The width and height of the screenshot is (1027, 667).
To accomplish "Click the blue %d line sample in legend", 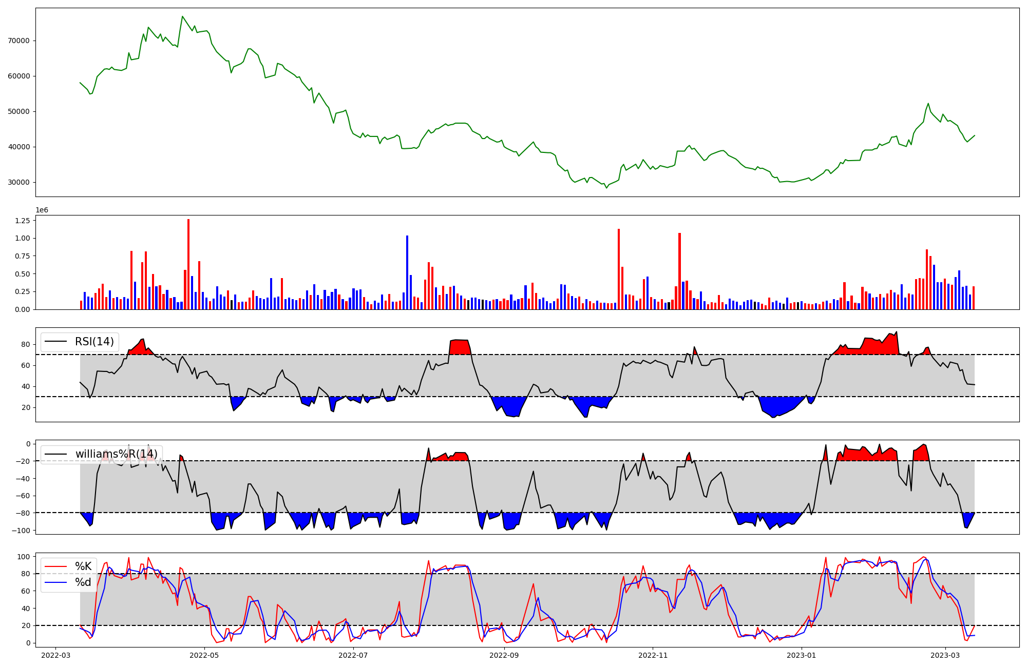I will tap(56, 582).
